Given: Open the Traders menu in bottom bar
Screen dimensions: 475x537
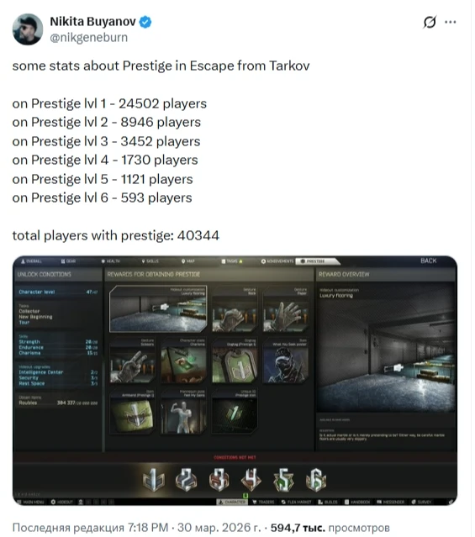Looking at the screenshot, I should (263, 502).
